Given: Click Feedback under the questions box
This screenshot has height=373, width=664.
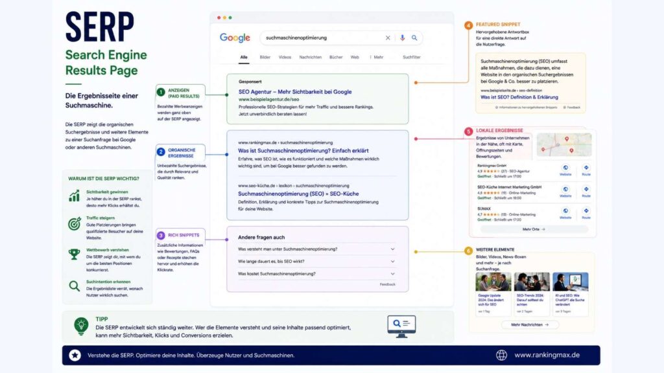Looking at the screenshot, I should click(x=388, y=285).
